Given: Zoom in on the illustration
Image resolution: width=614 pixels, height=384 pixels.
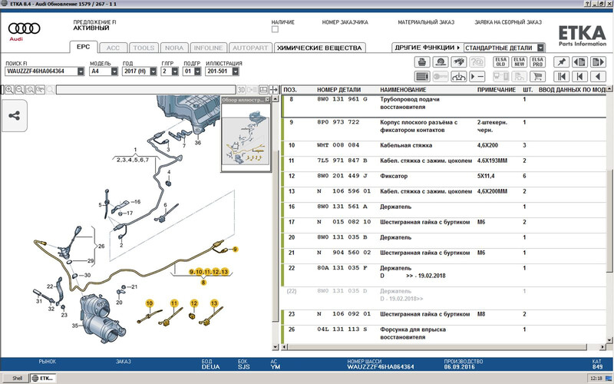Looking at the screenshot, I should [9, 90].
